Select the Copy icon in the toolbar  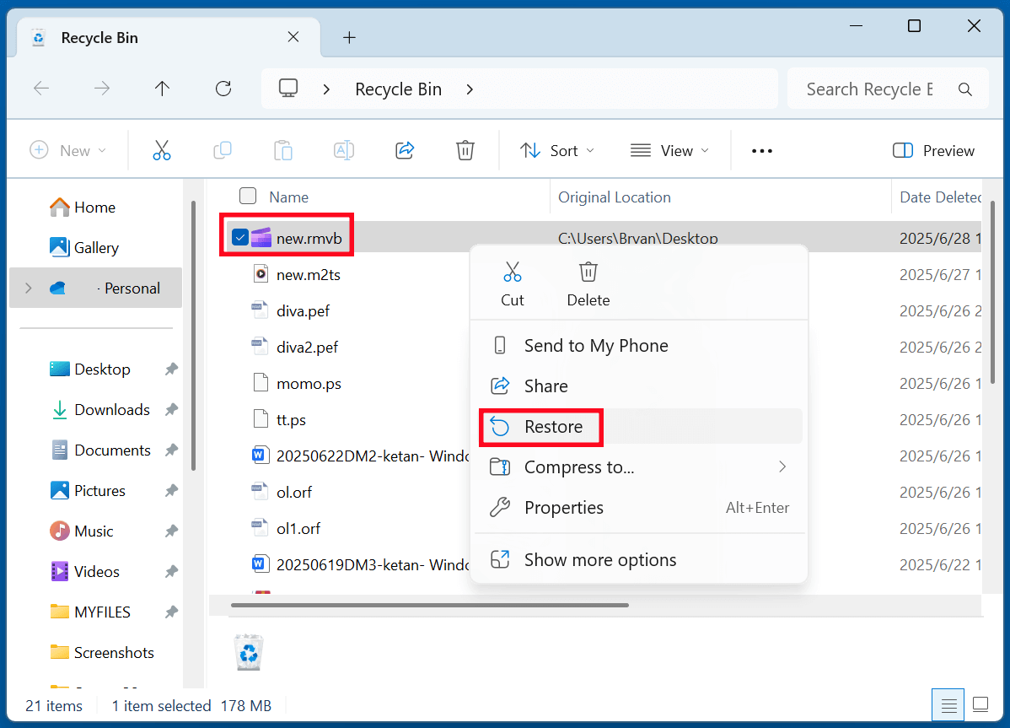pos(222,150)
